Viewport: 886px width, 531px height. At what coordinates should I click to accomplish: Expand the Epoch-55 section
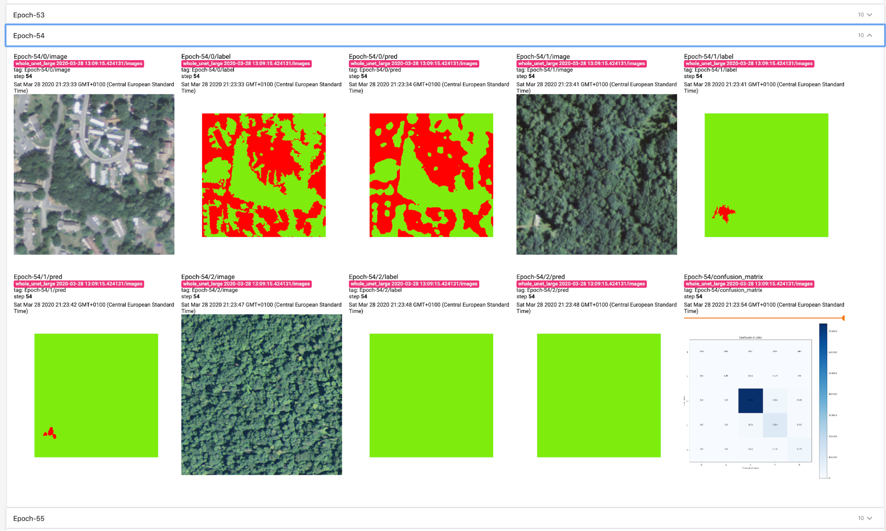coord(445,518)
